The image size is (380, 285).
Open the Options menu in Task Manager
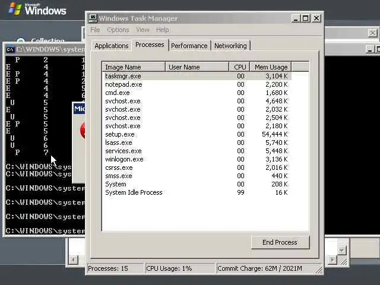coord(118,30)
